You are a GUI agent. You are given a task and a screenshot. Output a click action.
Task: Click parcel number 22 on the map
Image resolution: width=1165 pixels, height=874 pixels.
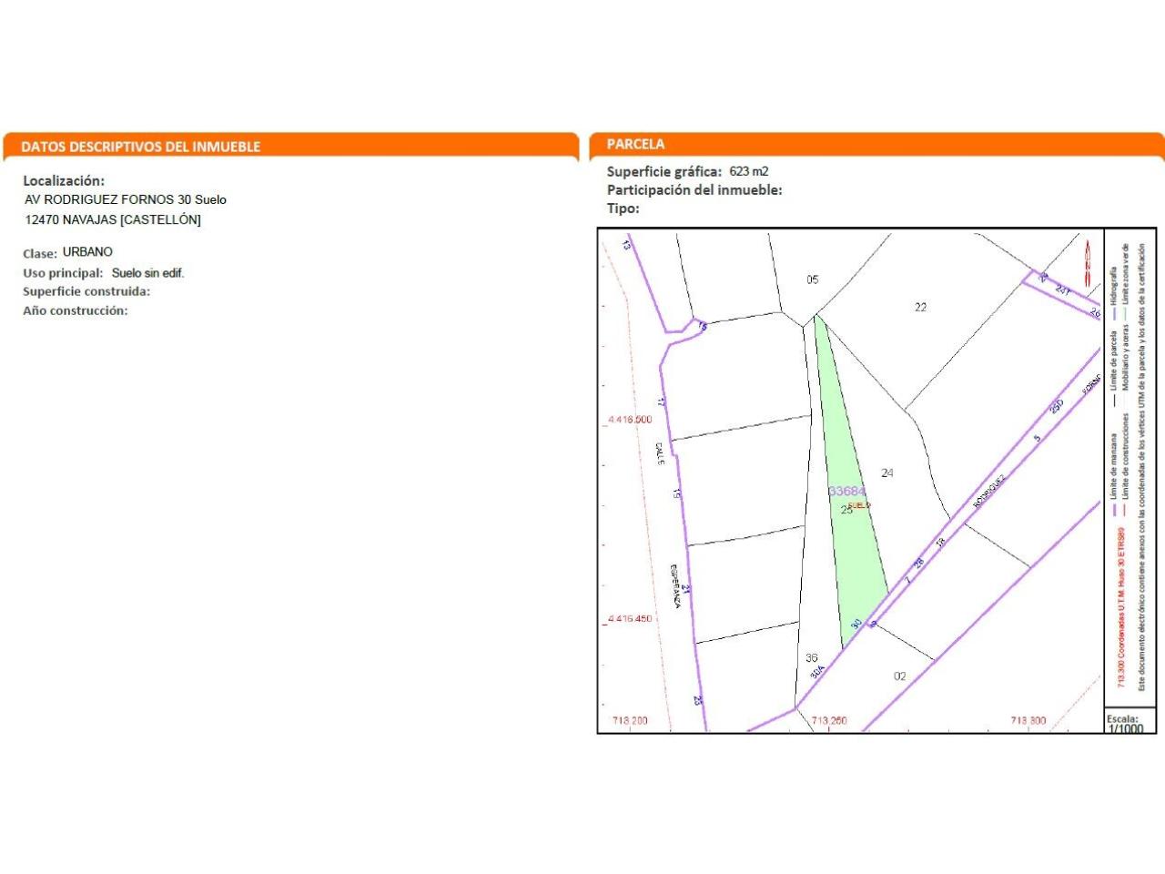[x=920, y=307]
